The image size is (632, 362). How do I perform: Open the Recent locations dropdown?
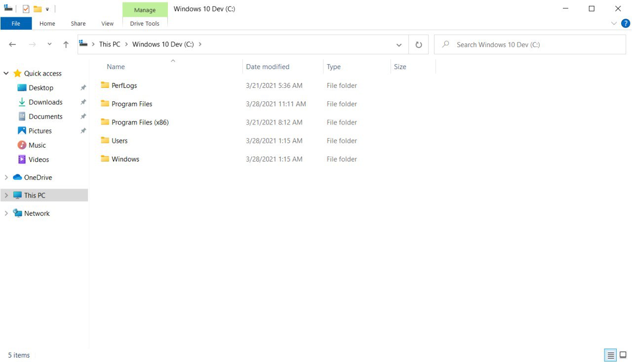click(x=49, y=44)
